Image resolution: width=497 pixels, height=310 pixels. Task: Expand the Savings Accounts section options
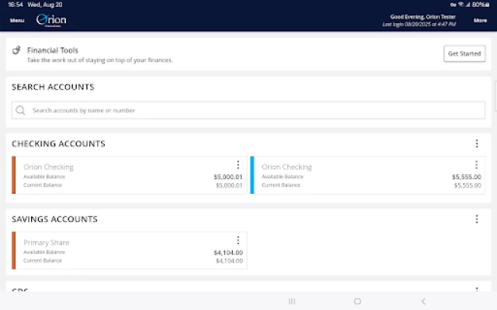[477, 219]
